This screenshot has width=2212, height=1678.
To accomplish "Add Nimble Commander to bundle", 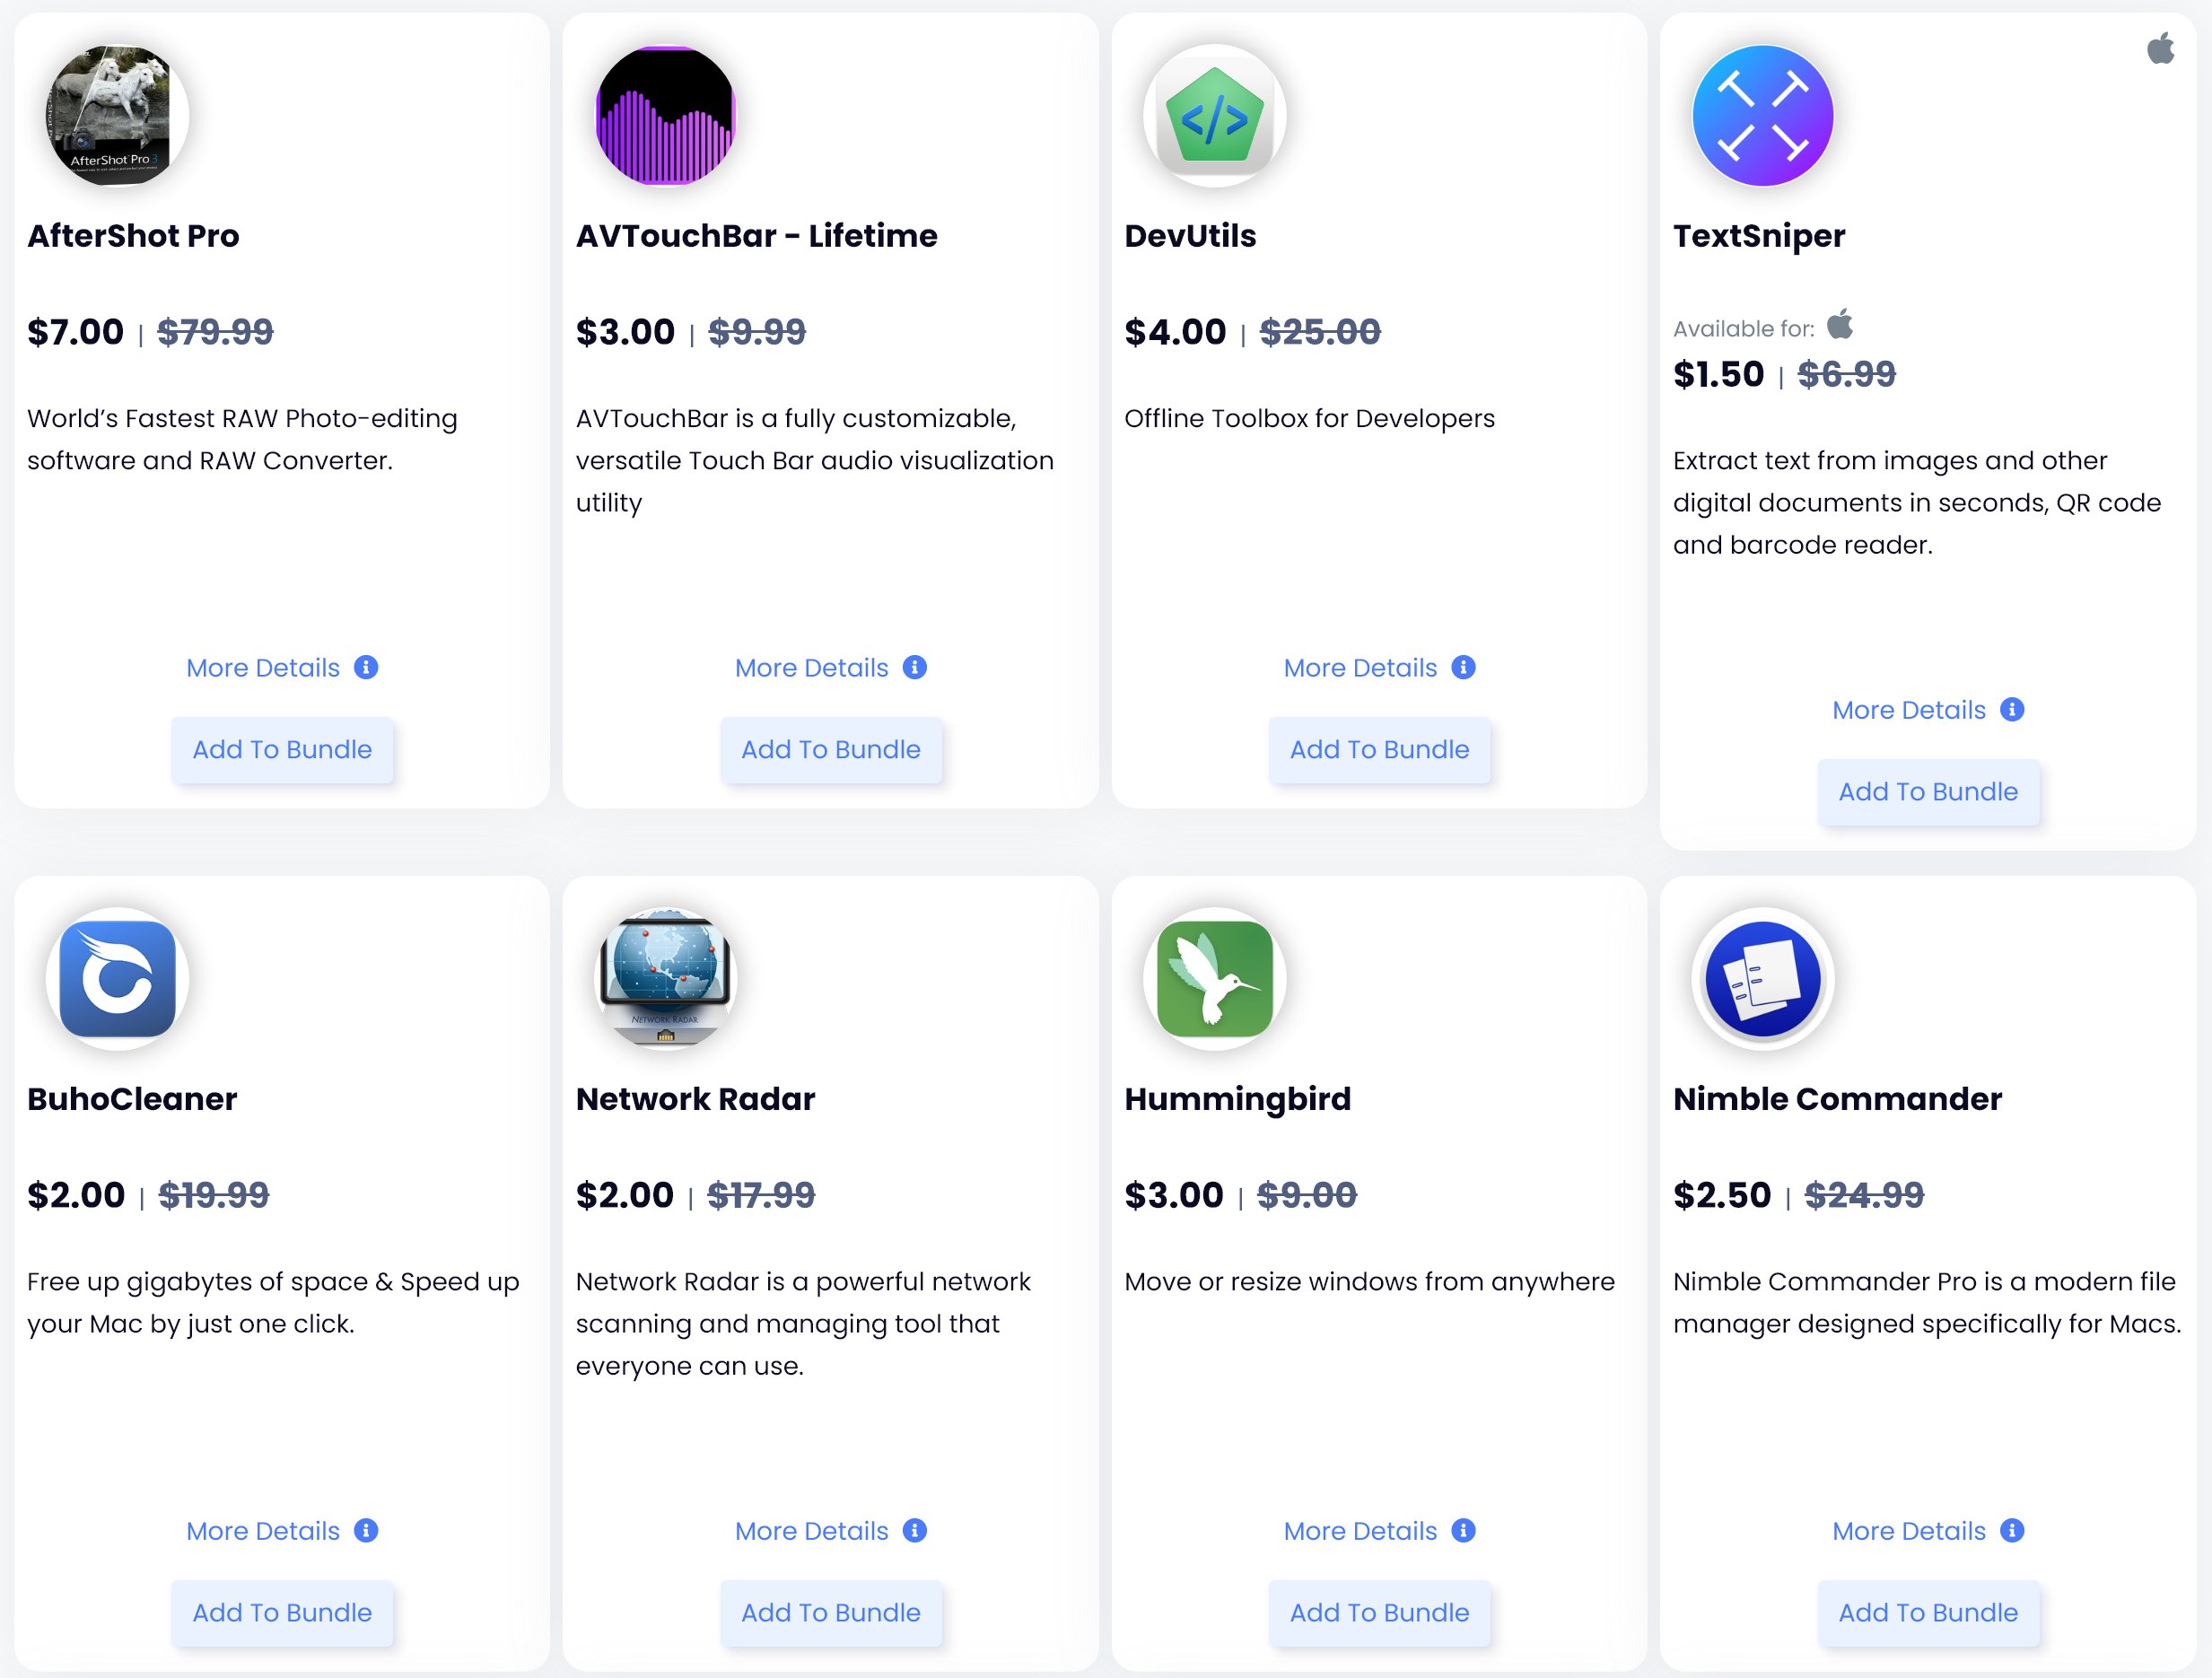I will (x=1928, y=1612).
